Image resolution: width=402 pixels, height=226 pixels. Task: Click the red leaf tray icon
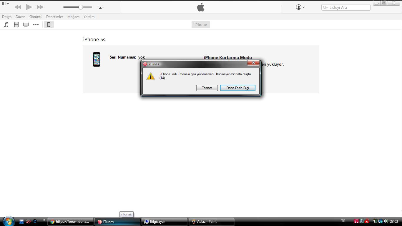click(356, 221)
